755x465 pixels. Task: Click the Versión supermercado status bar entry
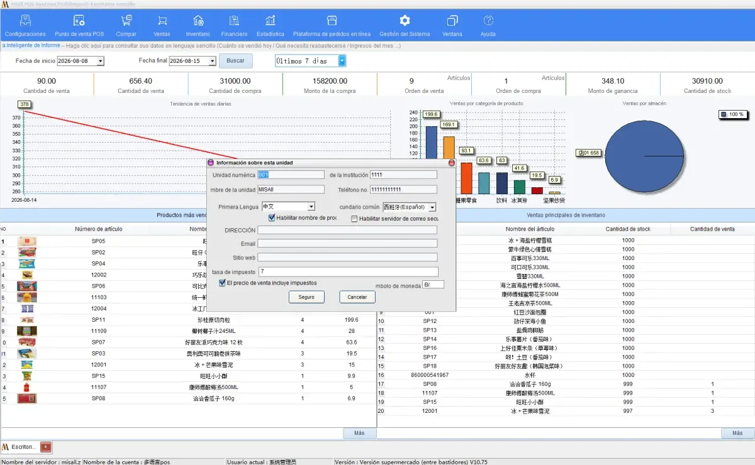(x=411, y=462)
